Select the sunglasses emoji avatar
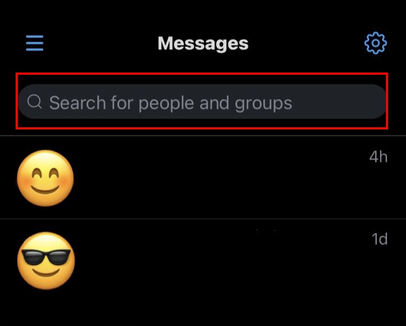This screenshot has height=326, width=406. [x=46, y=260]
